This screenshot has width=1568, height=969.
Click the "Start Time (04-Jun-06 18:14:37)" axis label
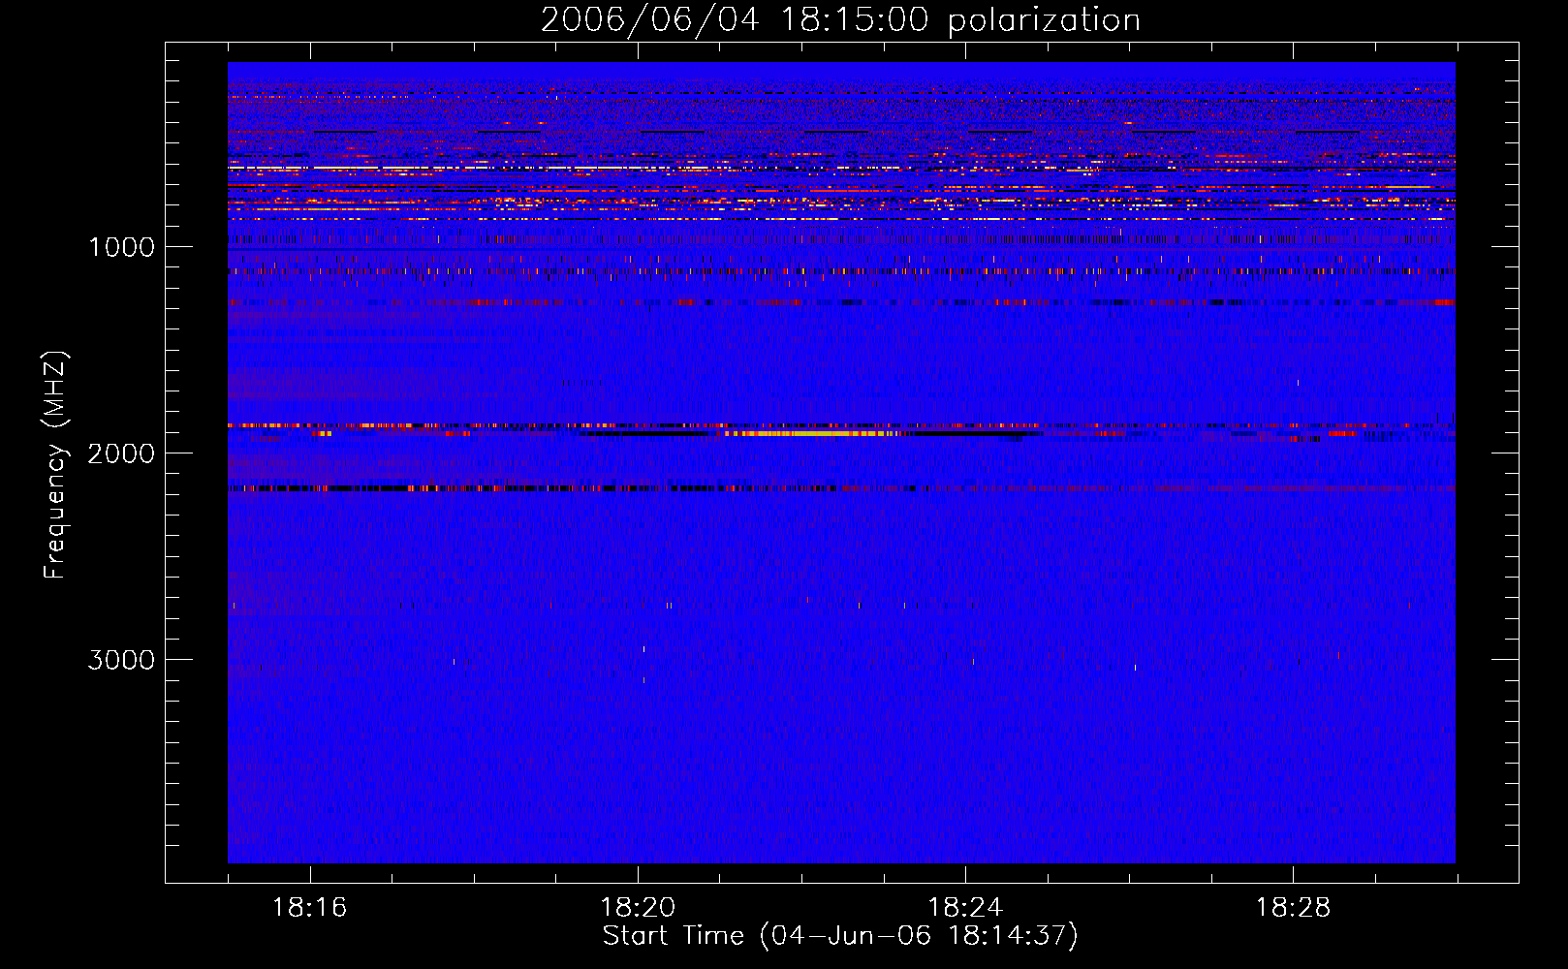click(840, 936)
